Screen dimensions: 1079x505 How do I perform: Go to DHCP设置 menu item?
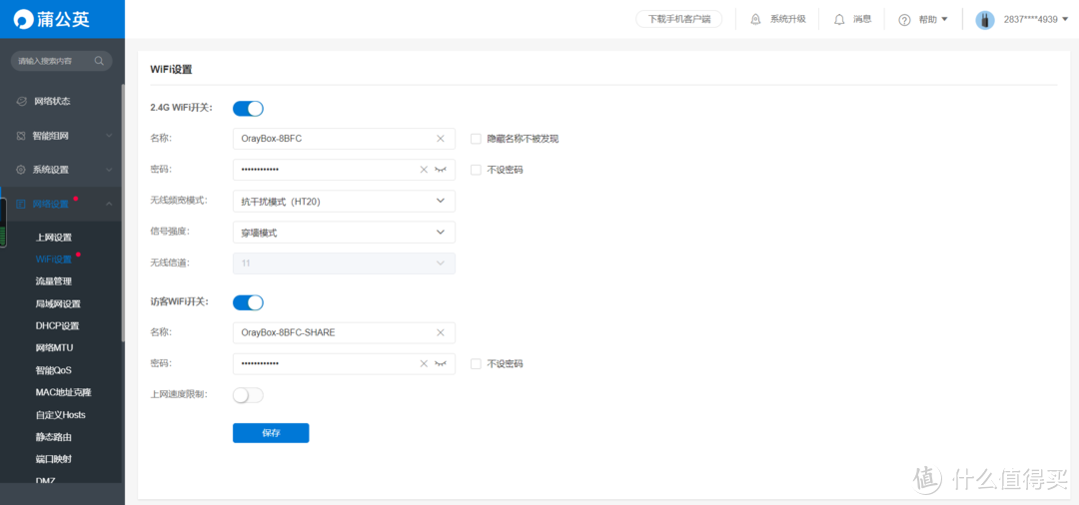click(x=57, y=325)
